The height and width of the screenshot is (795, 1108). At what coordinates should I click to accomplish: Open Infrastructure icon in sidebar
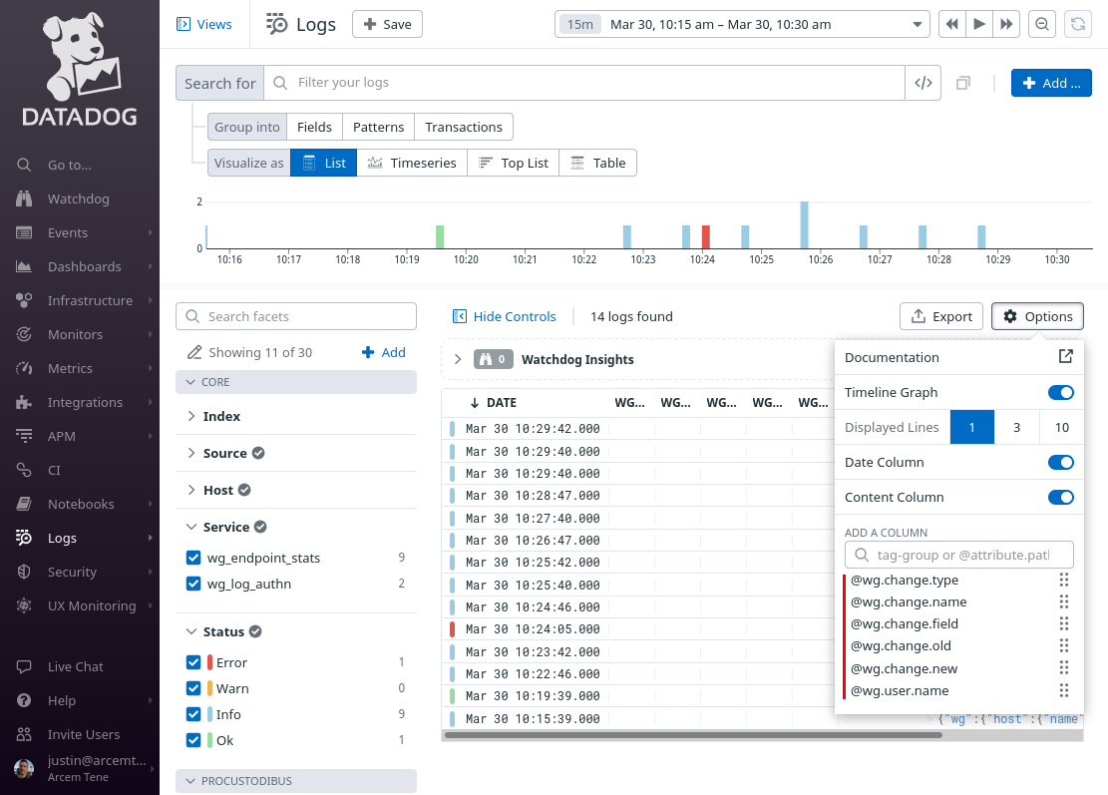click(24, 300)
